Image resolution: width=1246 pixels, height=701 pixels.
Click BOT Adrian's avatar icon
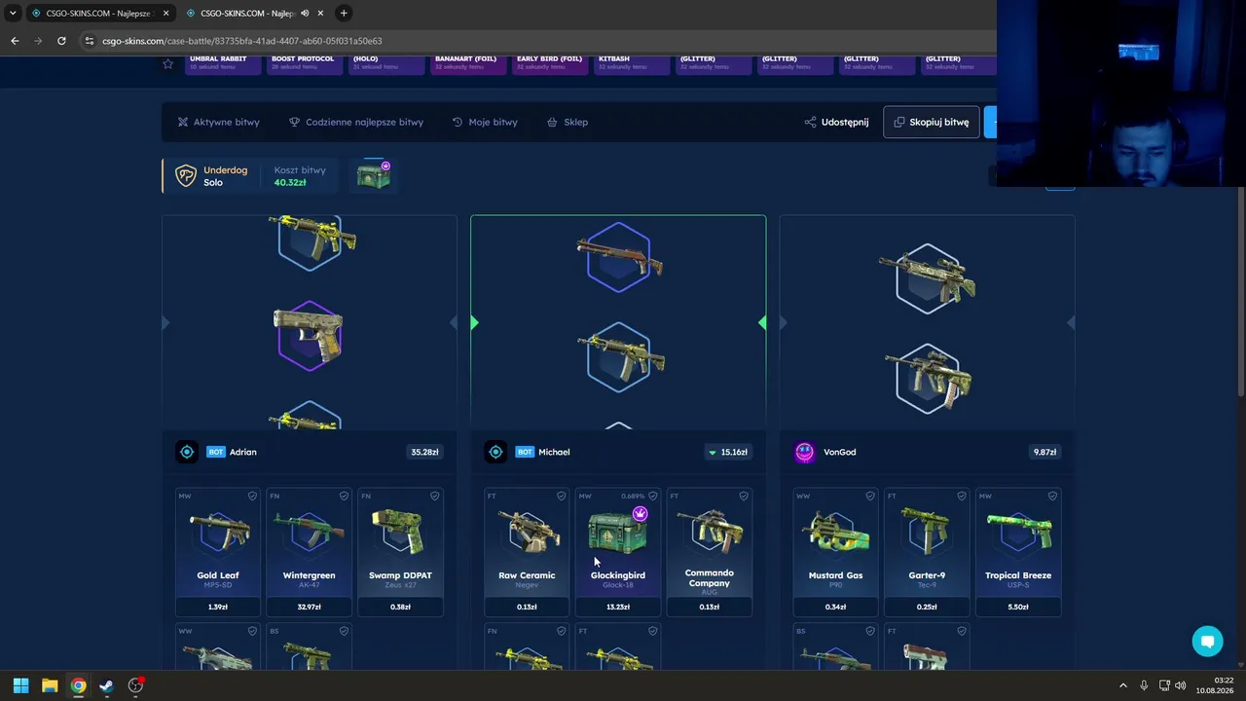(x=187, y=452)
